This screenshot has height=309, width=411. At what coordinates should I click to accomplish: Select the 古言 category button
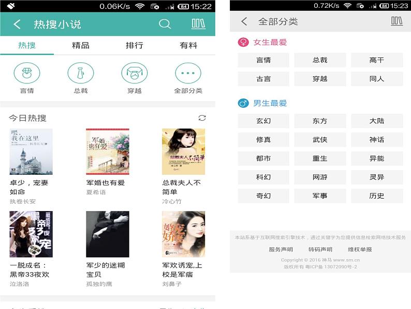point(263,79)
